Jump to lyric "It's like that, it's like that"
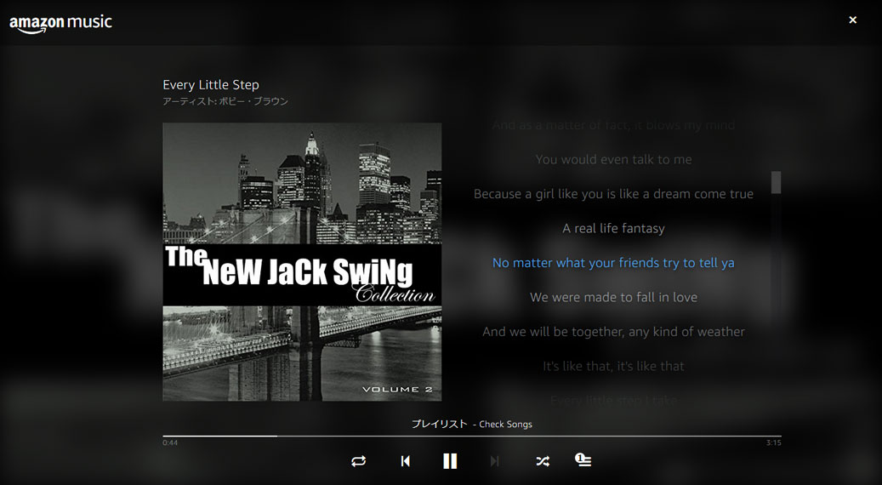 [x=614, y=366]
